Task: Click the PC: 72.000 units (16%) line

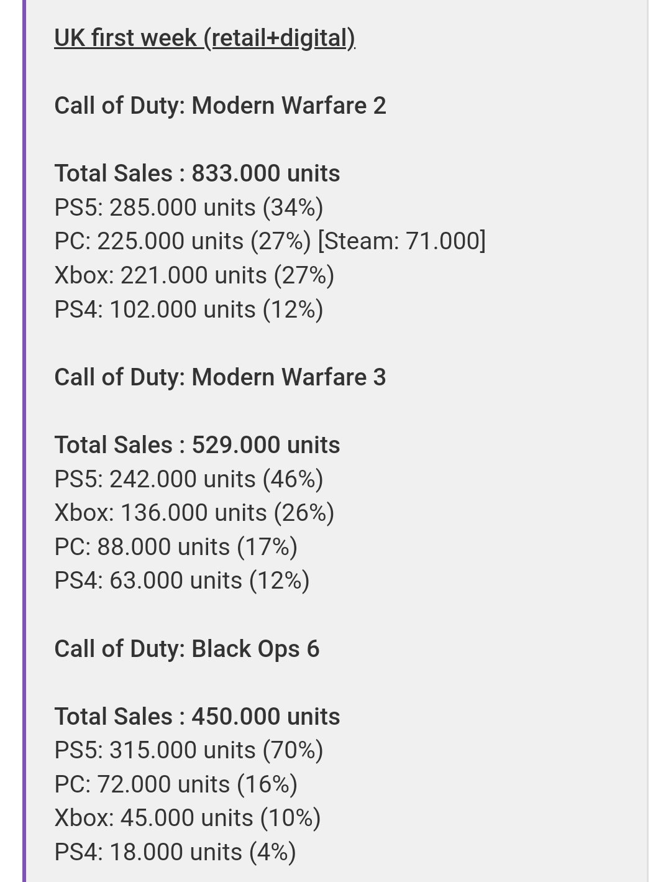Action: coord(176,784)
